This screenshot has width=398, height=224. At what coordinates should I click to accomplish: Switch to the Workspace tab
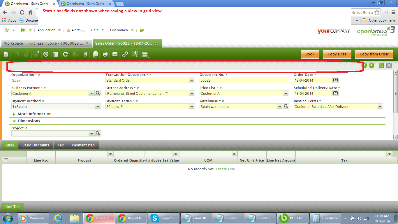13,43
